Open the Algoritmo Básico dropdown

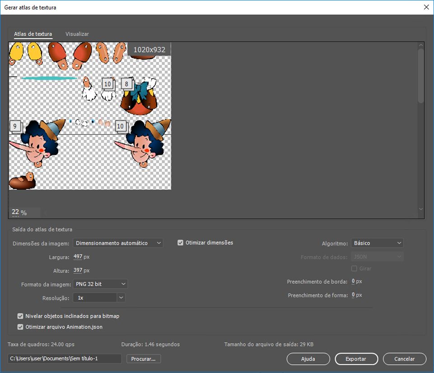click(377, 243)
